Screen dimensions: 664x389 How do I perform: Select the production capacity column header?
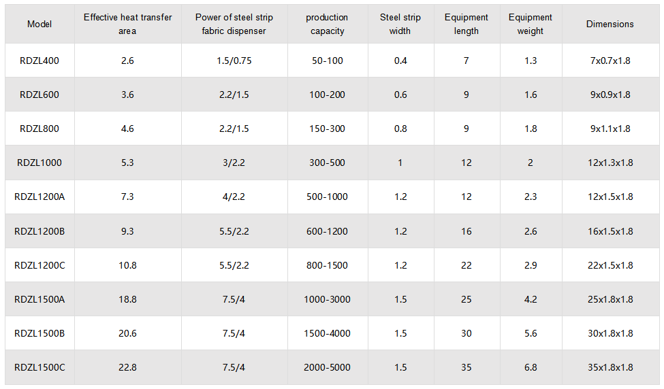coord(327,24)
